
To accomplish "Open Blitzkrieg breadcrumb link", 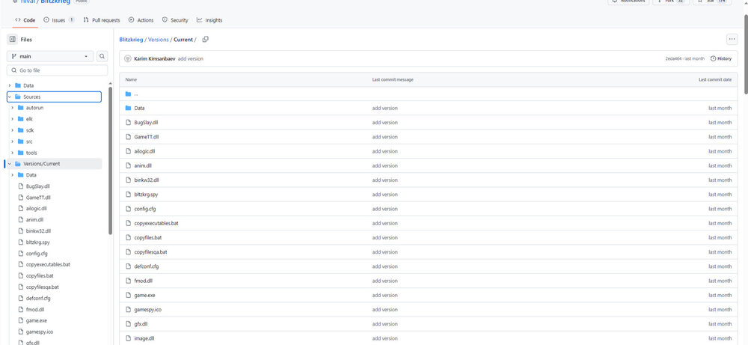I will [x=131, y=40].
